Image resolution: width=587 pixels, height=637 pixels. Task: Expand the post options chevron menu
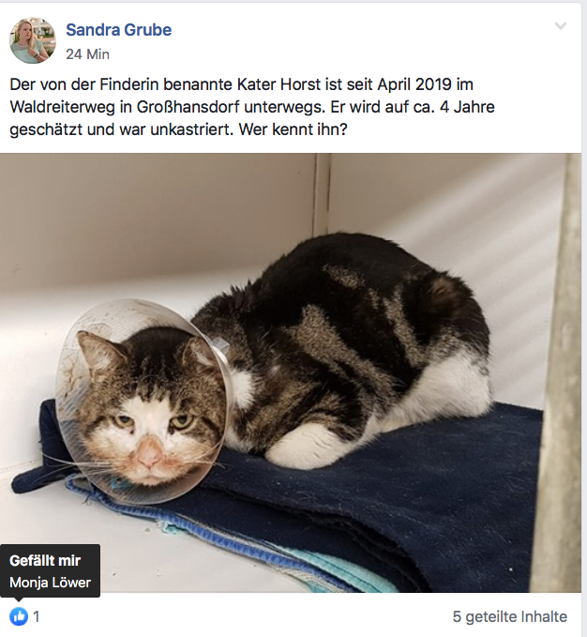pyautogui.click(x=561, y=26)
